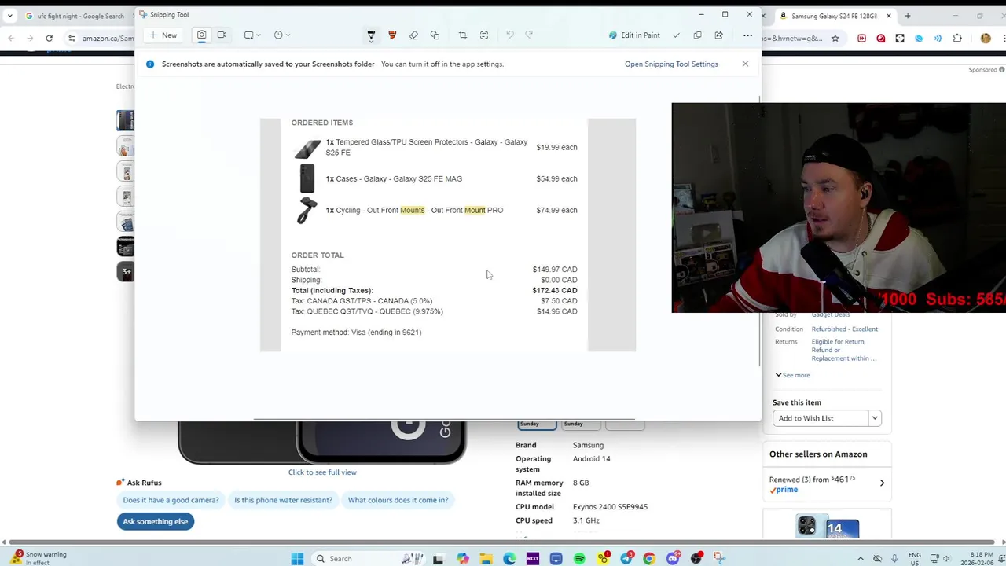Image resolution: width=1006 pixels, height=566 pixels.
Task: Click the first red extension icon in Chrome
Action: (861, 38)
